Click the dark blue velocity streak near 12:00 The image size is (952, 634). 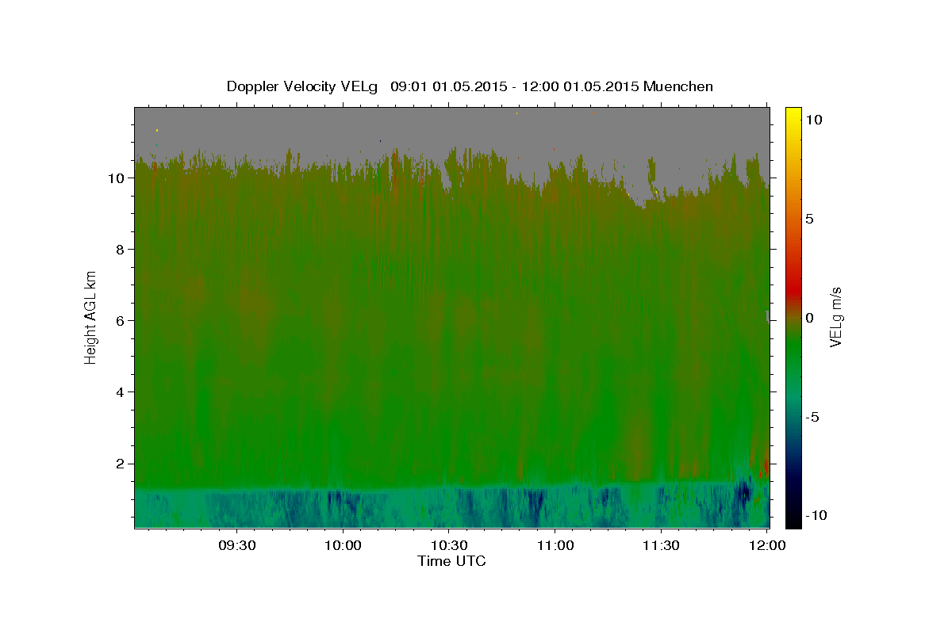[x=743, y=493]
